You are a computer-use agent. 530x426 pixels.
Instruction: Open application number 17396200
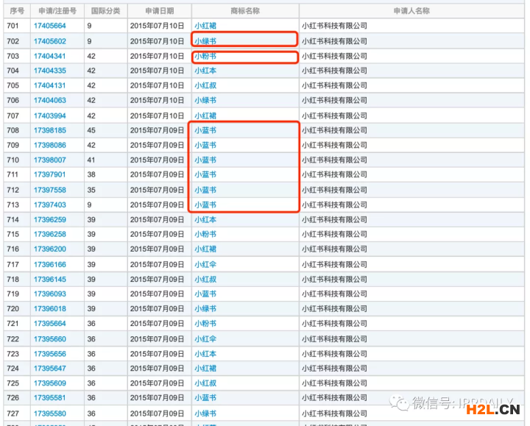[50, 249]
